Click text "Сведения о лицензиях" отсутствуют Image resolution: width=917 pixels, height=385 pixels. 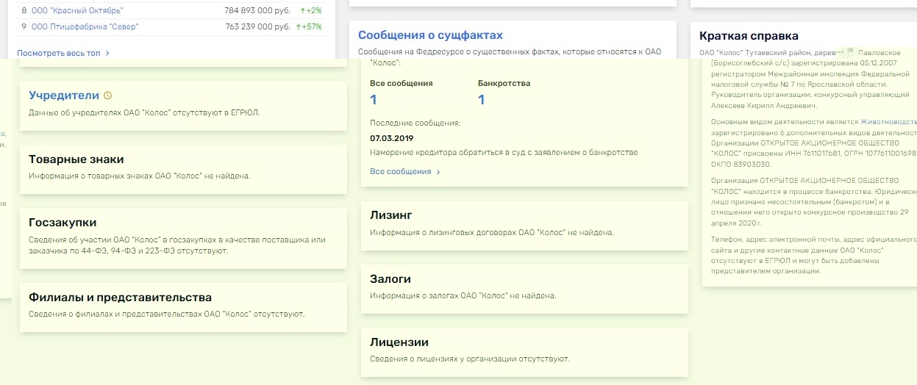[470, 359]
